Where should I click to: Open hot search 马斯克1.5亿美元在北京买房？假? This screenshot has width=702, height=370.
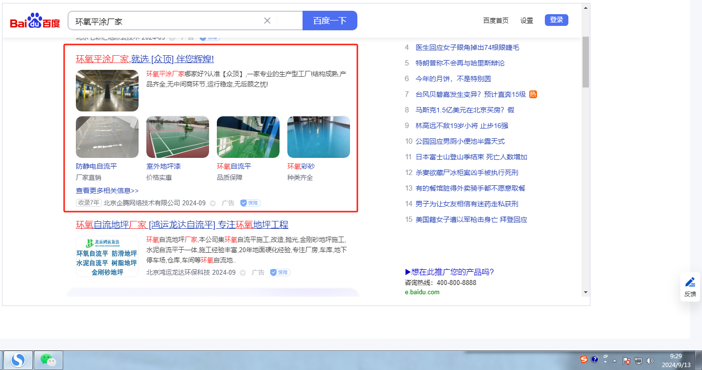tap(465, 110)
